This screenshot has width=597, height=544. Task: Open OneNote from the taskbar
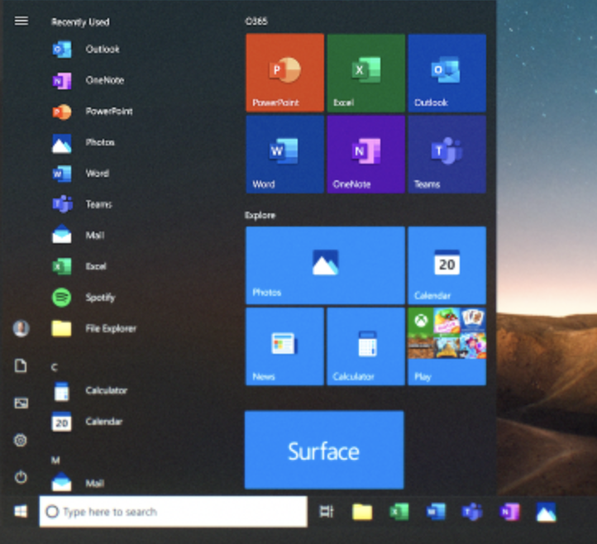click(509, 512)
